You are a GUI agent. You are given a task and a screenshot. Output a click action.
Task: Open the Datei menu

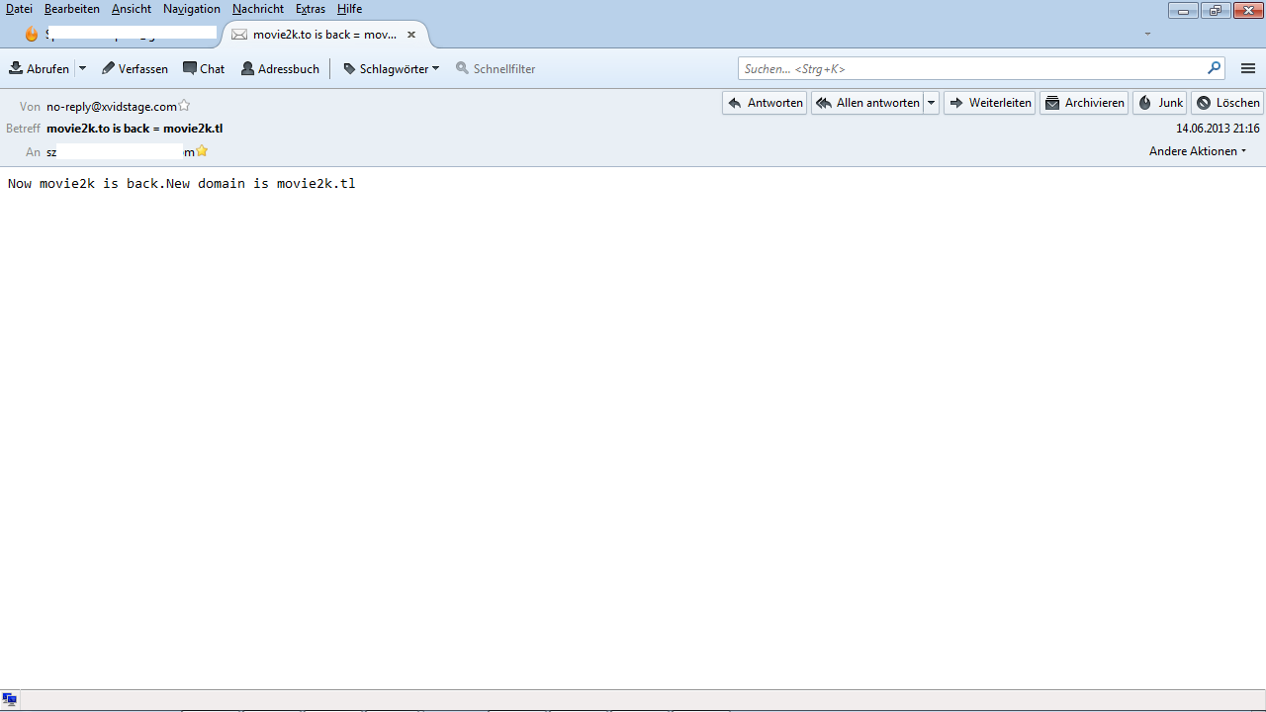click(x=19, y=9)
